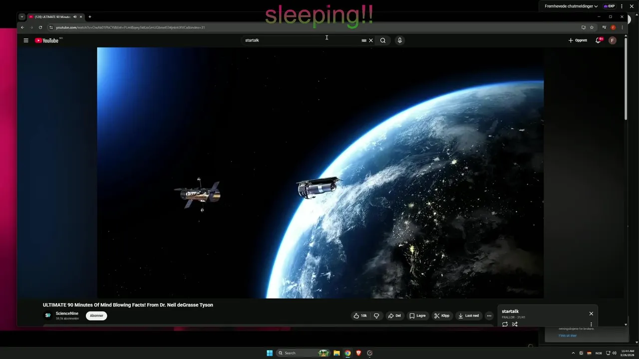Open more actions ellipsis beside Last ned
639x359 pixels.
[489, 316]
